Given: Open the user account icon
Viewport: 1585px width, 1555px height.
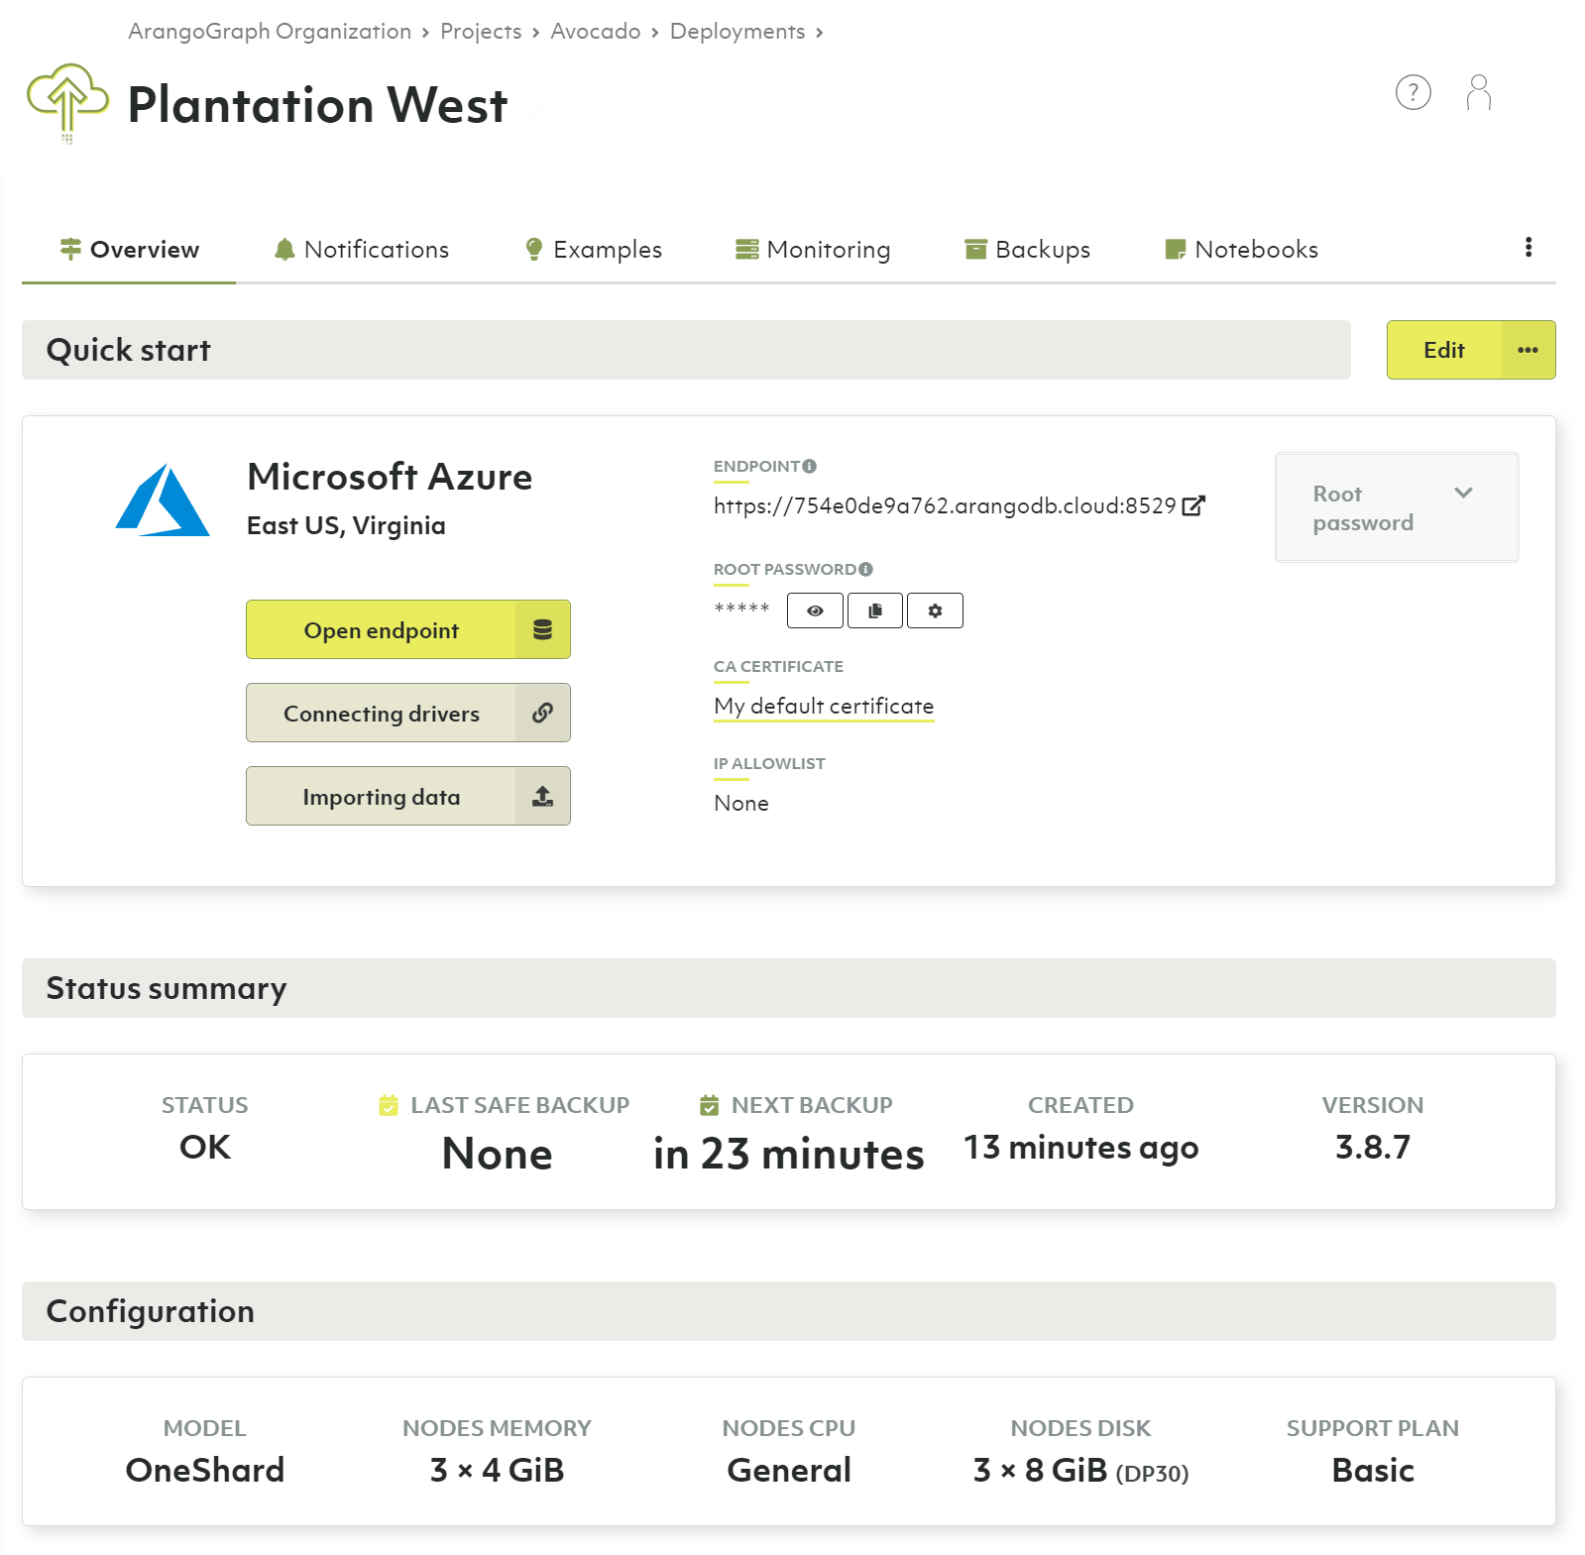Looking at the screenshot, I should pyautogui.click(x=1478, y=92).
